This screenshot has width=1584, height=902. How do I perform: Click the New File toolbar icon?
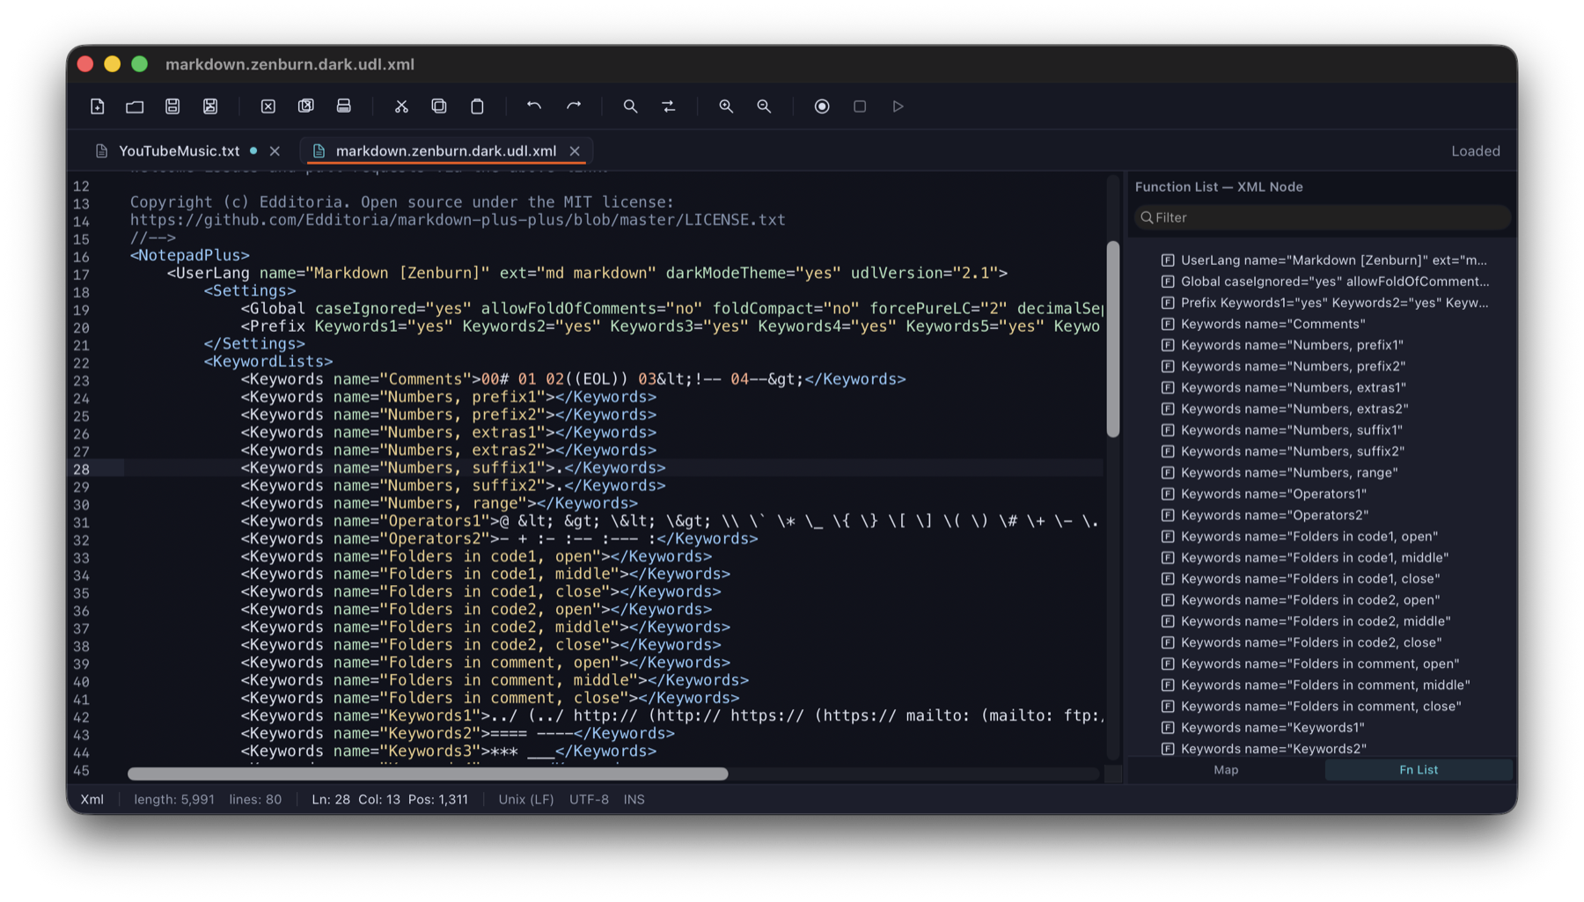(x=98, y=106)
